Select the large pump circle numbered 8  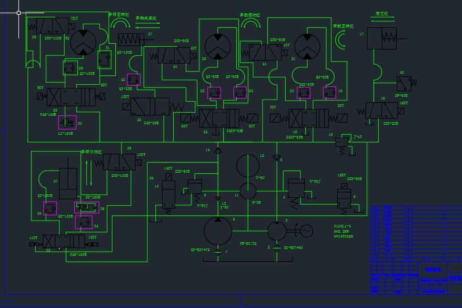pos(218,231)
